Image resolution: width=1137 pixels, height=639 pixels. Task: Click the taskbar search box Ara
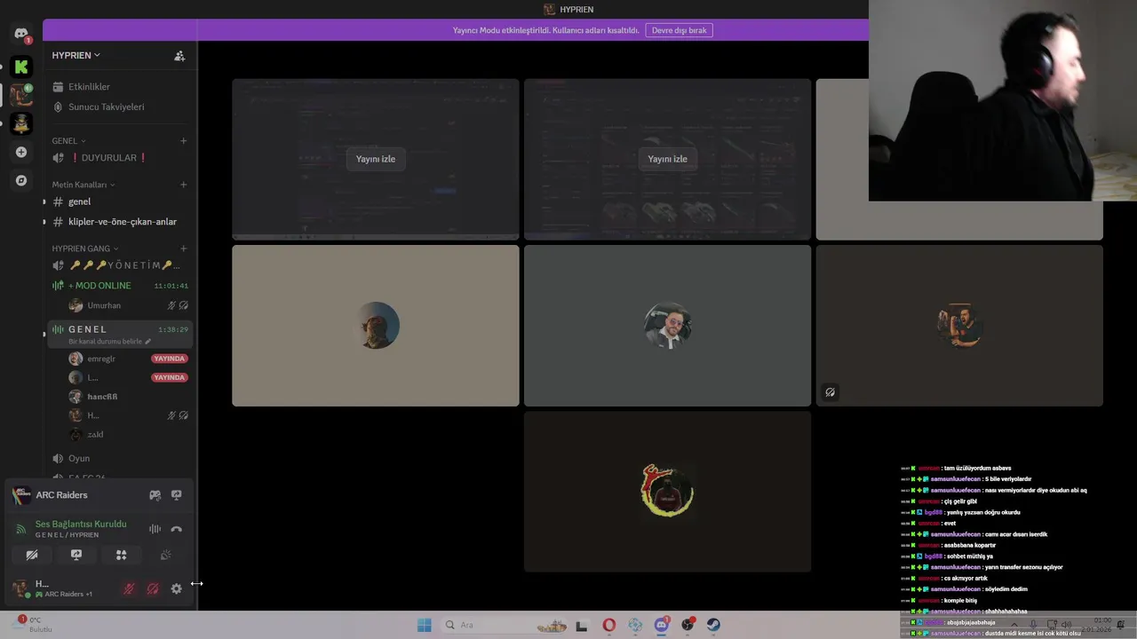[505, 625]
